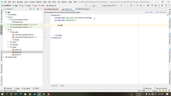Open Microsoft Edge from taskbar
The height and width of the screenshot is (96, 171).
click(21, 94)
